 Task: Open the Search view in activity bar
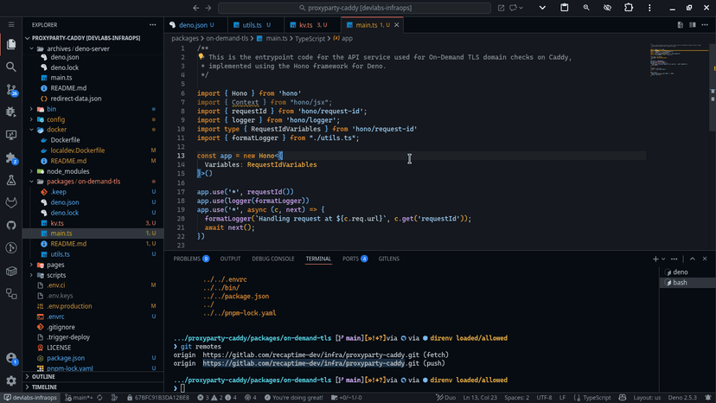[x=11, y=67]
